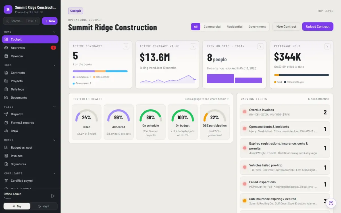Select the All filter
Screen dimensions: 341x213
(x=196, y=27)
